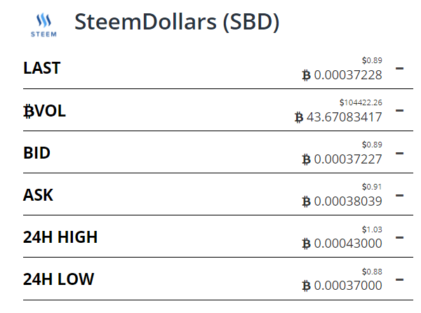The image size is (421, 313).
Task: Select the 24H HIGH label
Action: [x=60, y=237]
